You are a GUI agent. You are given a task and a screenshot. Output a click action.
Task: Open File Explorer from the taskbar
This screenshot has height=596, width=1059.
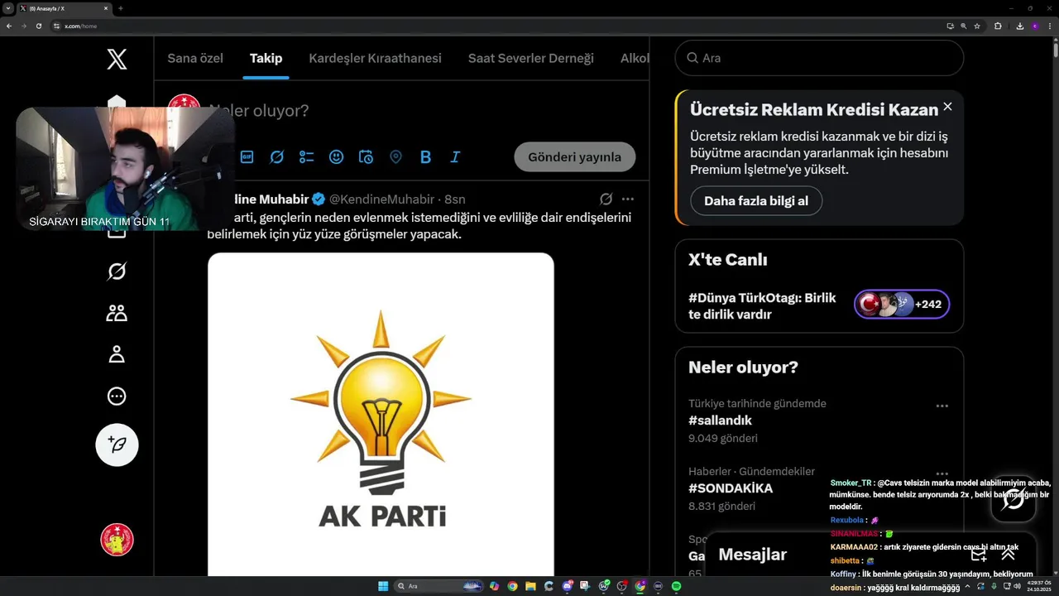(530, 586)
